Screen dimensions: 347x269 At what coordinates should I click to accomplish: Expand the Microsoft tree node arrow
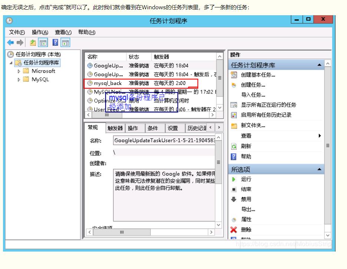point(19,71)
